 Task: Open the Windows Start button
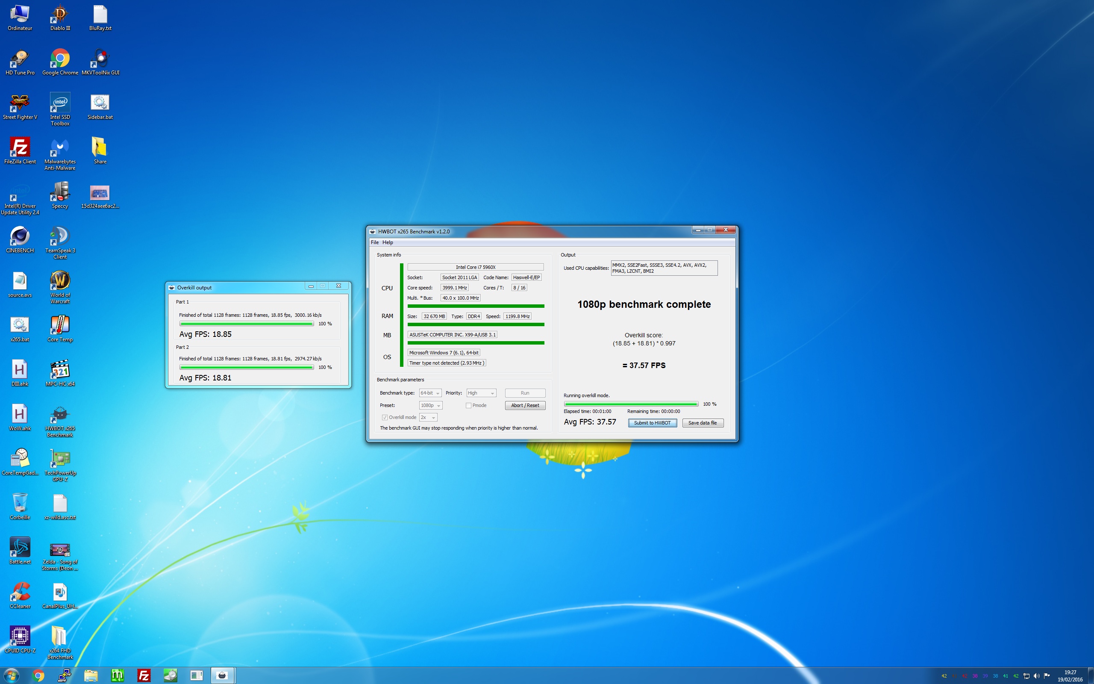(11, 676)
